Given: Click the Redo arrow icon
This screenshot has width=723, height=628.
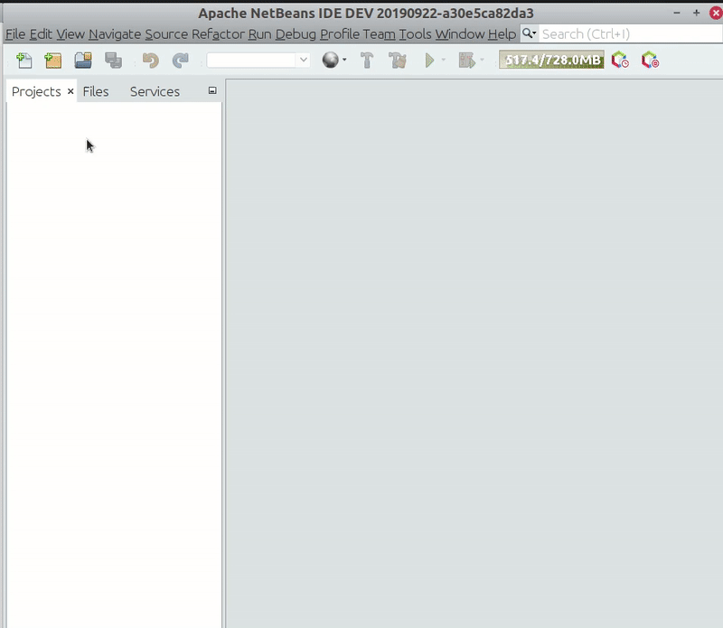Looking at the screenshot, I should (180, 61).
